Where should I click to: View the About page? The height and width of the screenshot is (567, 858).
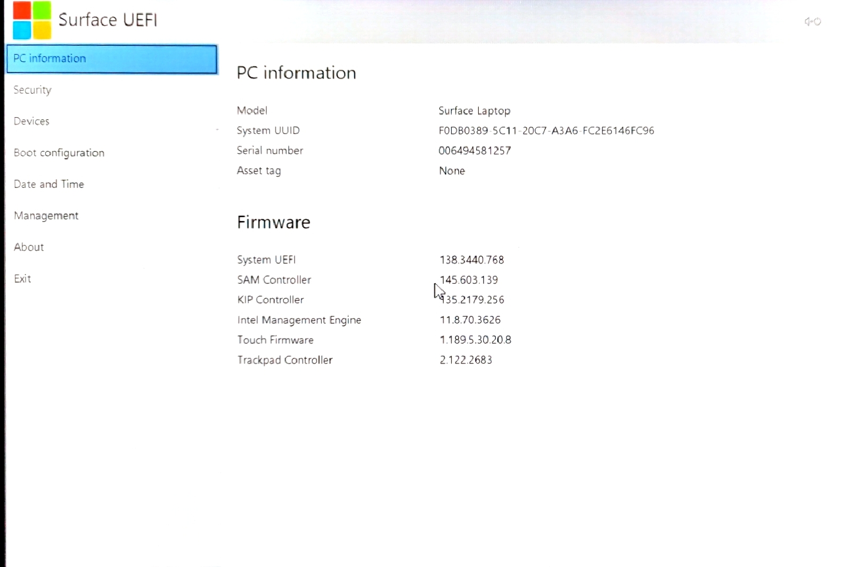coord(28,246)
